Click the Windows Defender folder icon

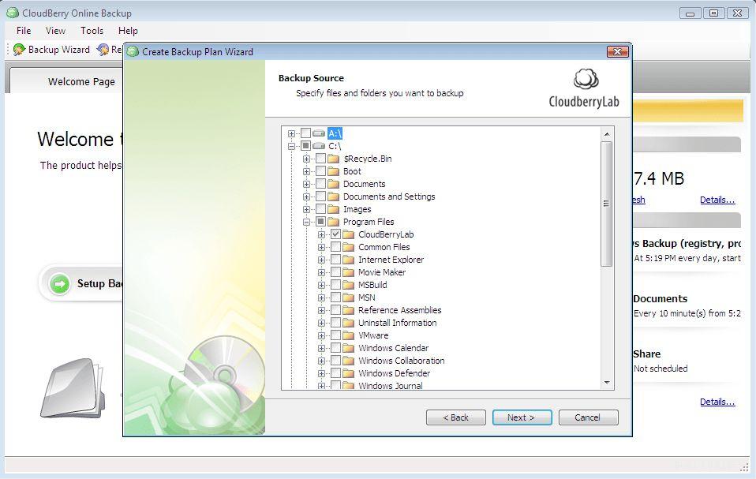(x=349, y=373)
